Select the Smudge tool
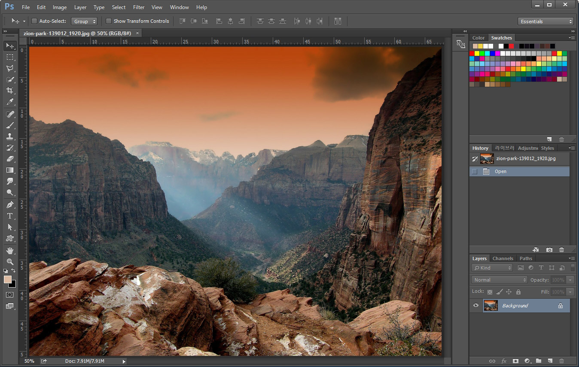 pos(10,181)
